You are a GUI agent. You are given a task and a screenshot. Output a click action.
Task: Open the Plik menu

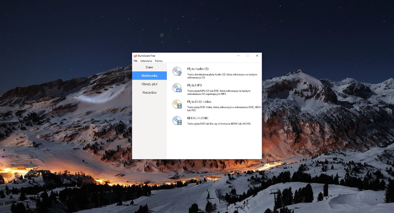(136, 61)
